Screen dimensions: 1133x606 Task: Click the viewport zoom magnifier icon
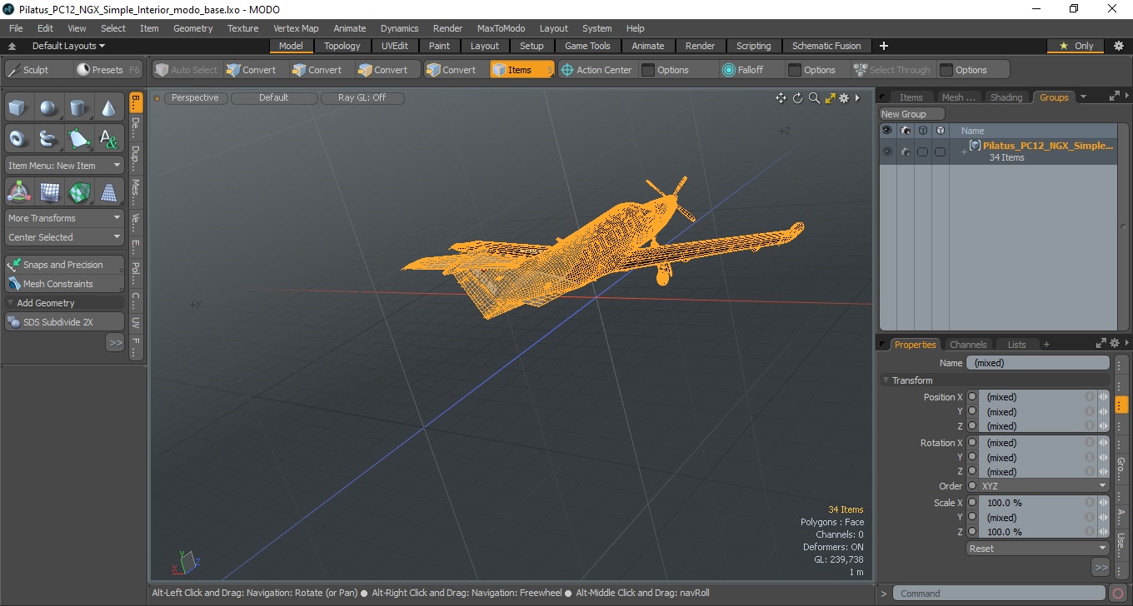[814, 98]
